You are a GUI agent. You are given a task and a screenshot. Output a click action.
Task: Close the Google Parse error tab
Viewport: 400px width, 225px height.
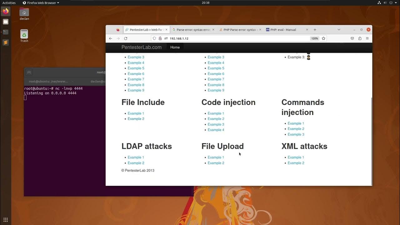[213, 30]
